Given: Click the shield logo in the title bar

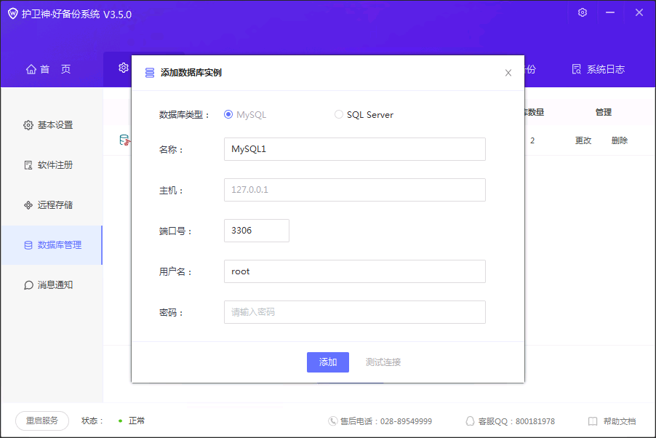Looking at the screenshot, I should pos(13,14).
